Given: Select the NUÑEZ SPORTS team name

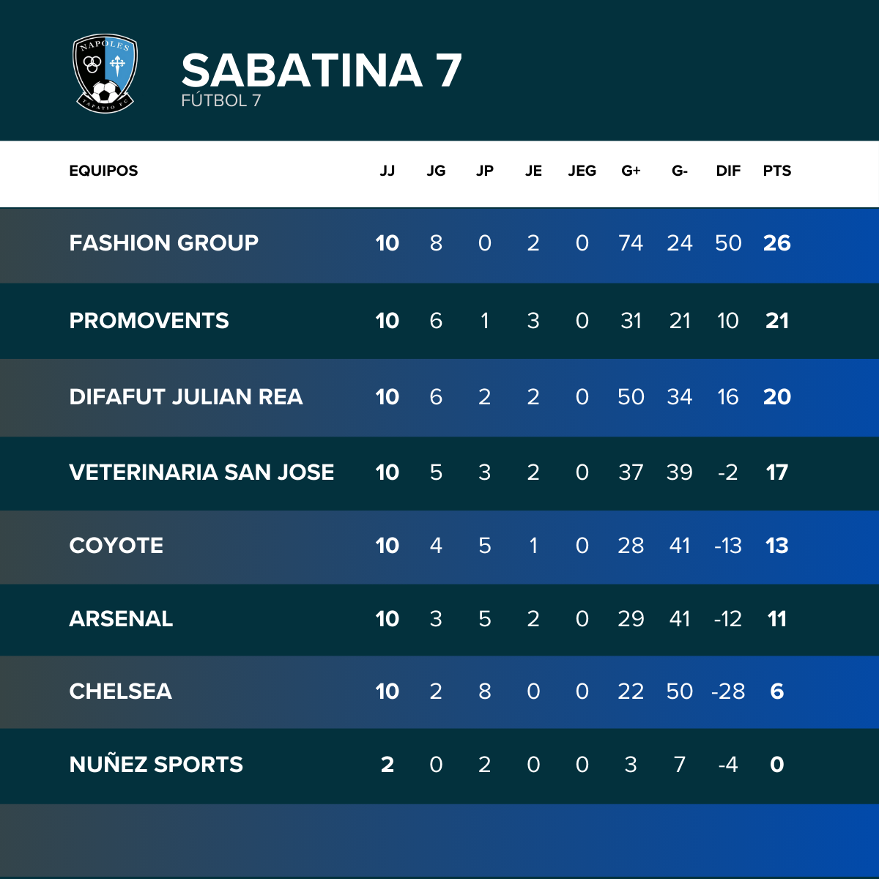Looking at the screenshot, I should click(x=156, y=765).
